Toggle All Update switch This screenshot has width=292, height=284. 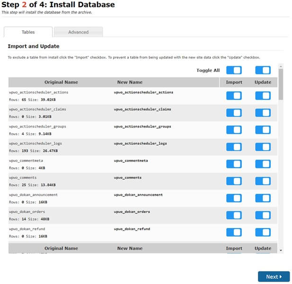pyautogui.click(x=263, y=70)
